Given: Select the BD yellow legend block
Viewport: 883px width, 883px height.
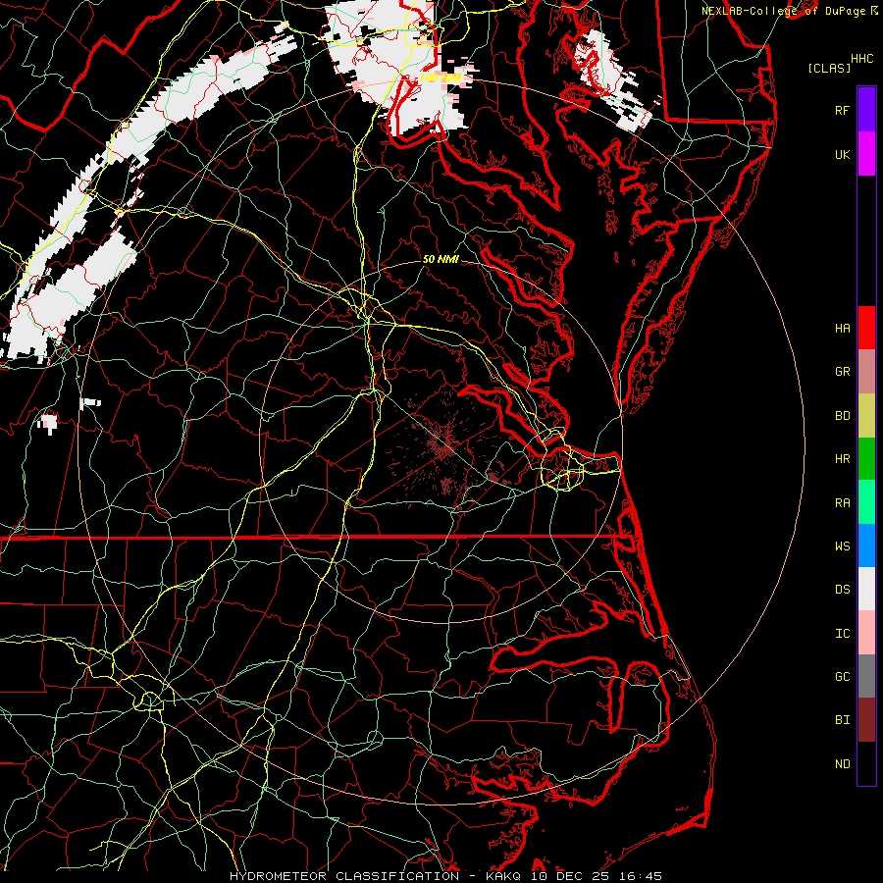Looking at the screenshot, I should click(x=866, y=416).
